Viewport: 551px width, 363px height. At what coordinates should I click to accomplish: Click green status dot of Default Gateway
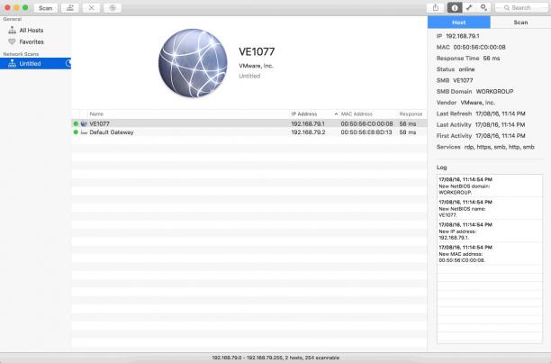76,132
